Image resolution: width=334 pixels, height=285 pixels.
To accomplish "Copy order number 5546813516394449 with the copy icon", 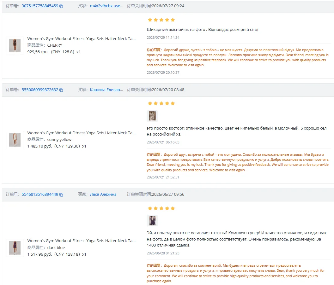I will click(x=61, y=195).
